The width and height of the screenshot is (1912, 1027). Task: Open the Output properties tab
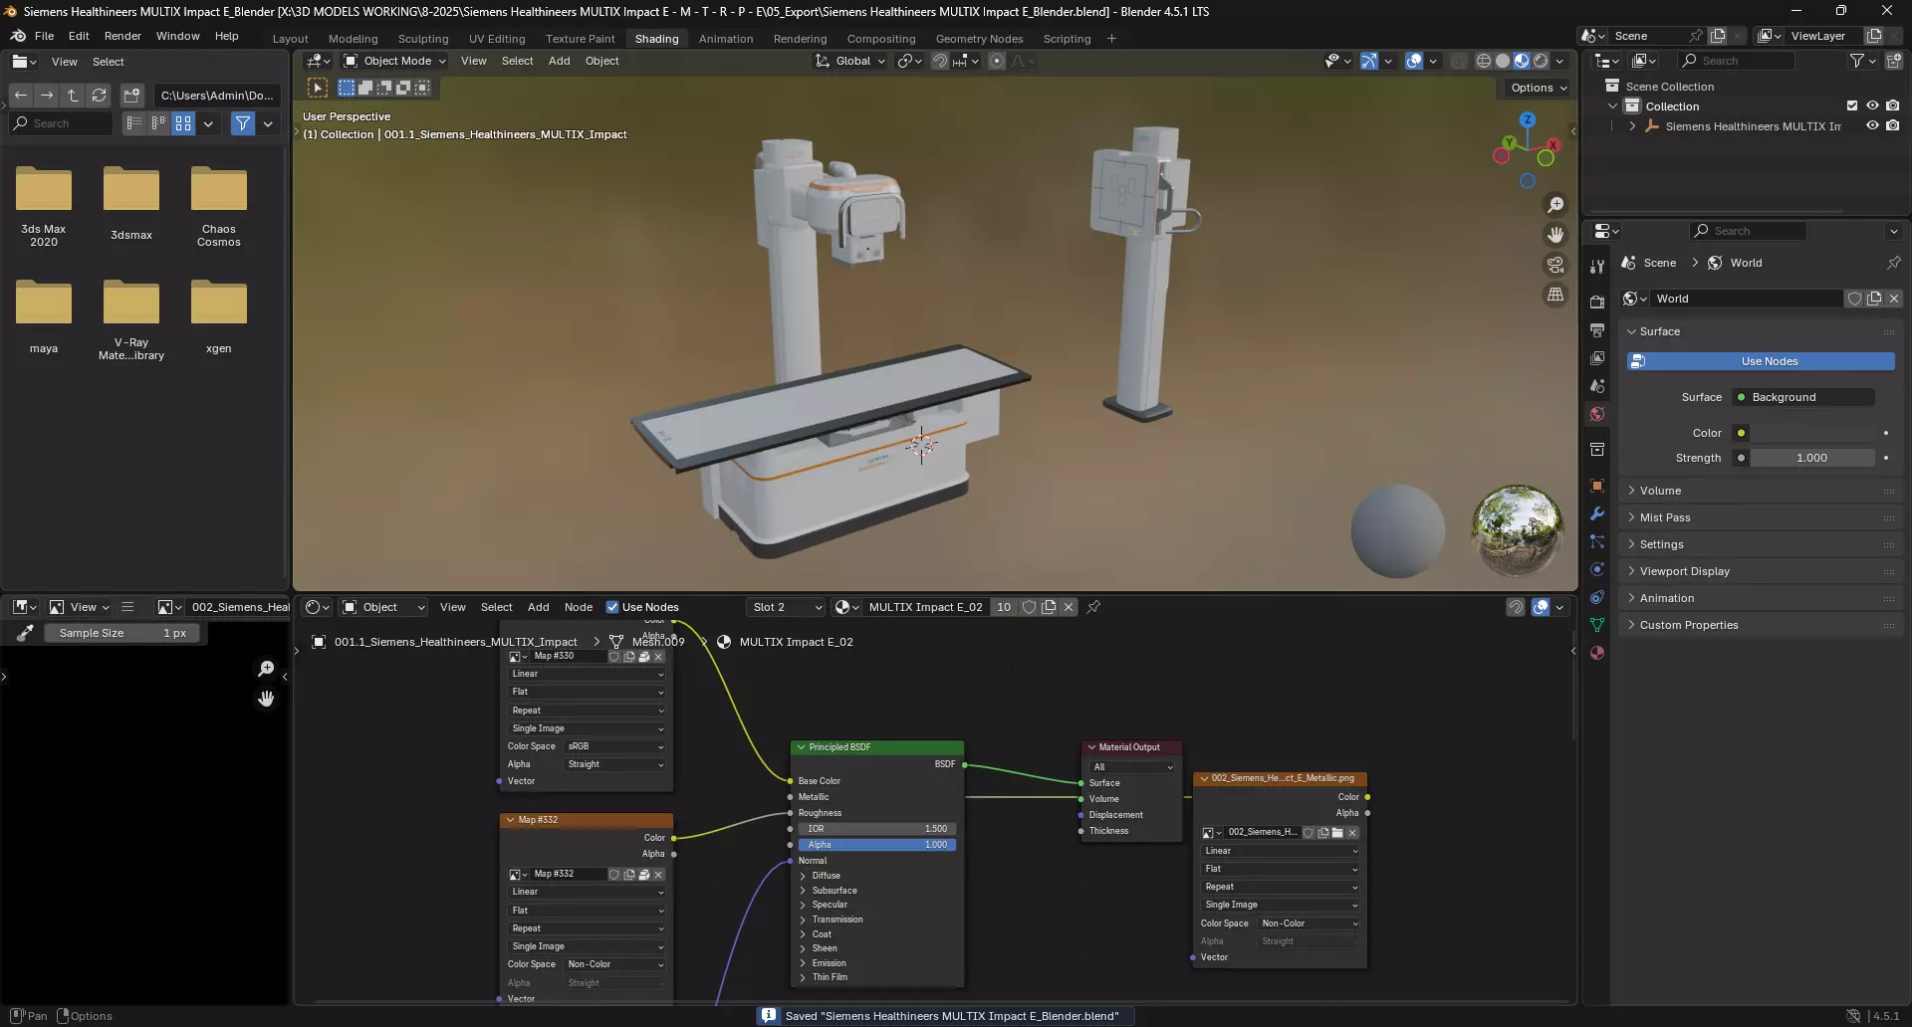pyautogui.click(x=1597, y=329)
